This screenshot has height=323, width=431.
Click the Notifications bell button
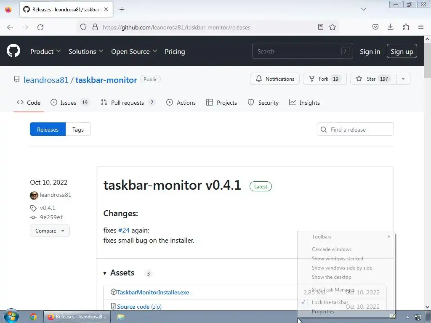click(x=274, y=79)
